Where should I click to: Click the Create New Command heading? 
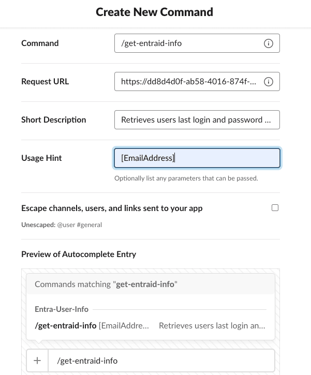point(154,12)
